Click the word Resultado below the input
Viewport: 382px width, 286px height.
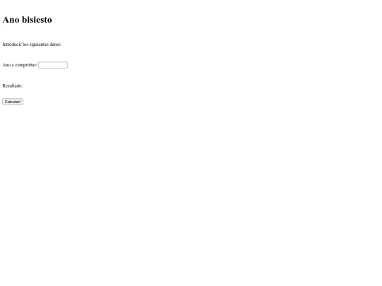tap(12, 85)
